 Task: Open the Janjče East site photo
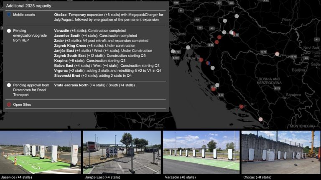tap(122, 152)
